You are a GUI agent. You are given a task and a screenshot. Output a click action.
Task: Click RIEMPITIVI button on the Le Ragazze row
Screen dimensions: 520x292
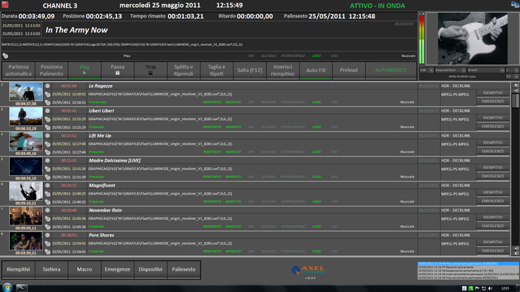pyautogui.click(x=493, y=93)
